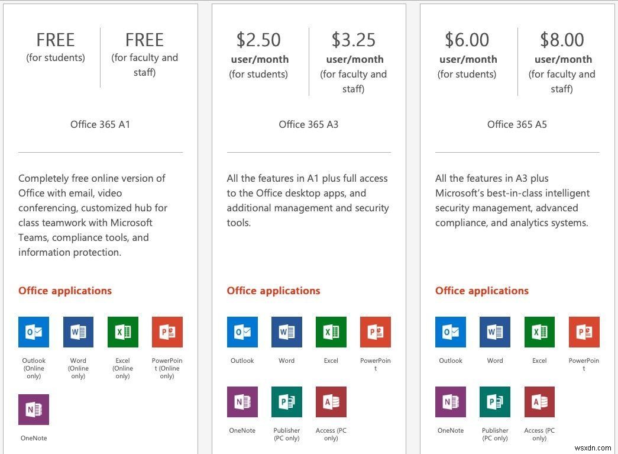Click the Excel (Online only) icon in the A1 column
The height and width of the screenshot is (454, 618).
(122, 331)
